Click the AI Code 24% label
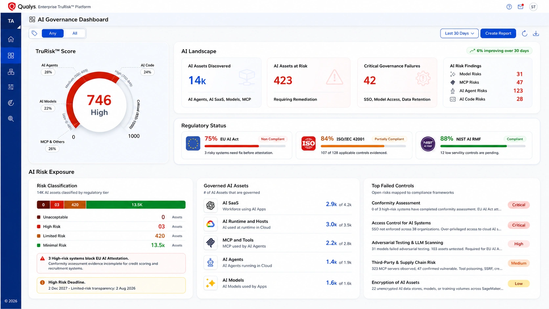The image size is (549, 309). point(147,69)
